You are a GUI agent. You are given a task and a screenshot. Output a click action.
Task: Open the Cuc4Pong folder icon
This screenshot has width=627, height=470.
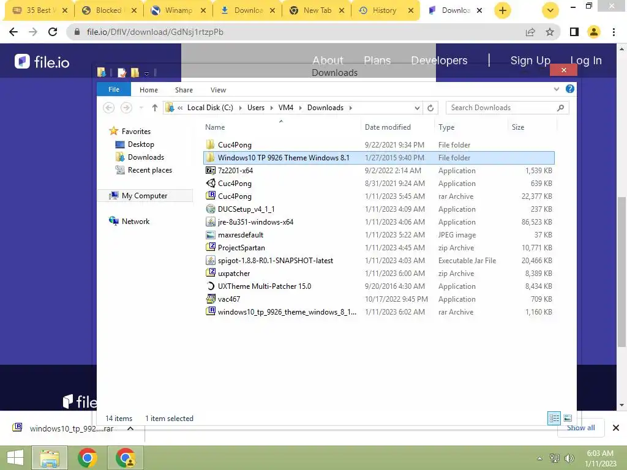tap(211, 144)
